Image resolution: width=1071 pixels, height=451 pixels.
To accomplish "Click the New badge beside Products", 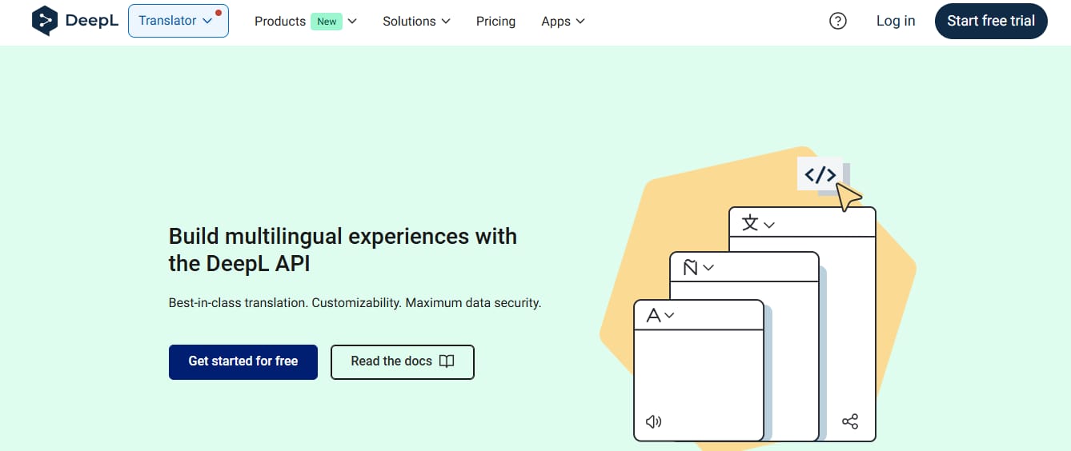I will [327, 22].
